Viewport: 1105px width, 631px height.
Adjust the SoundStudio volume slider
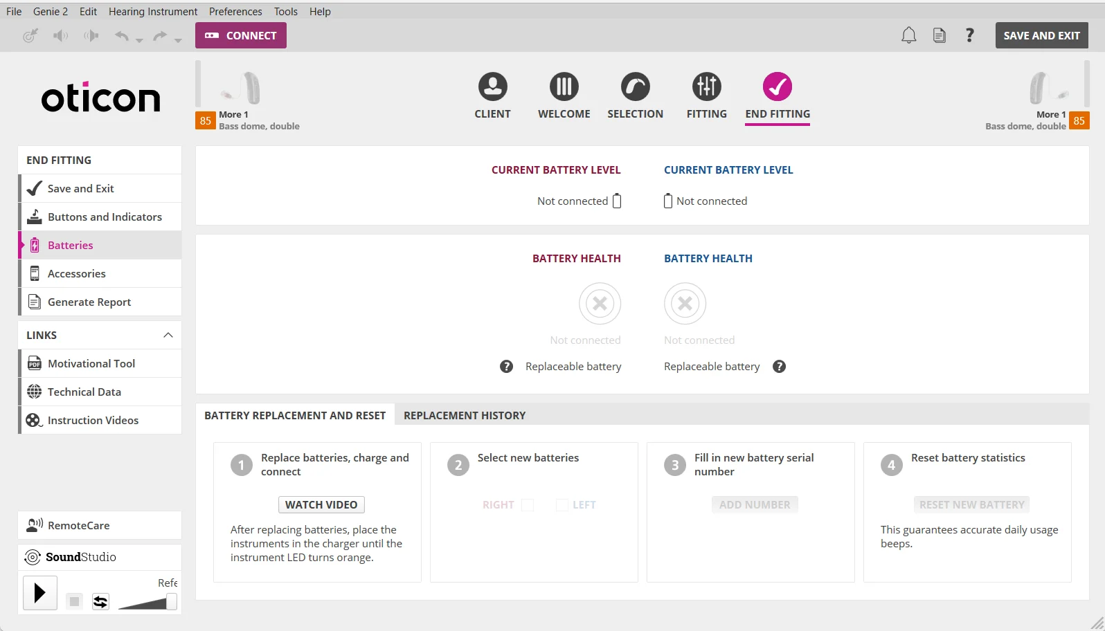pyautogui.click(x=172, y=601)
